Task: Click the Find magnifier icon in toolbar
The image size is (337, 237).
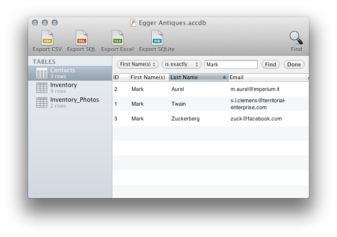Action: (x=296, y=38)
